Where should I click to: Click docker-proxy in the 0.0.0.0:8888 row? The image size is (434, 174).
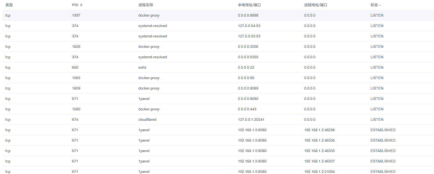point(149,15)
